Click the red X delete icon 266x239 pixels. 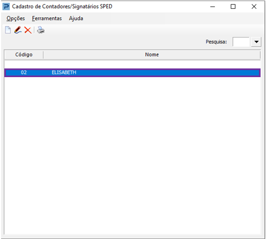pyautogui.click(x=28, y=30)
